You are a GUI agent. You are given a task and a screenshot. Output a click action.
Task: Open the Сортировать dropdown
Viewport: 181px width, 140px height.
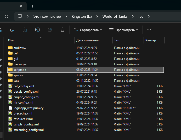click(88, 30)
